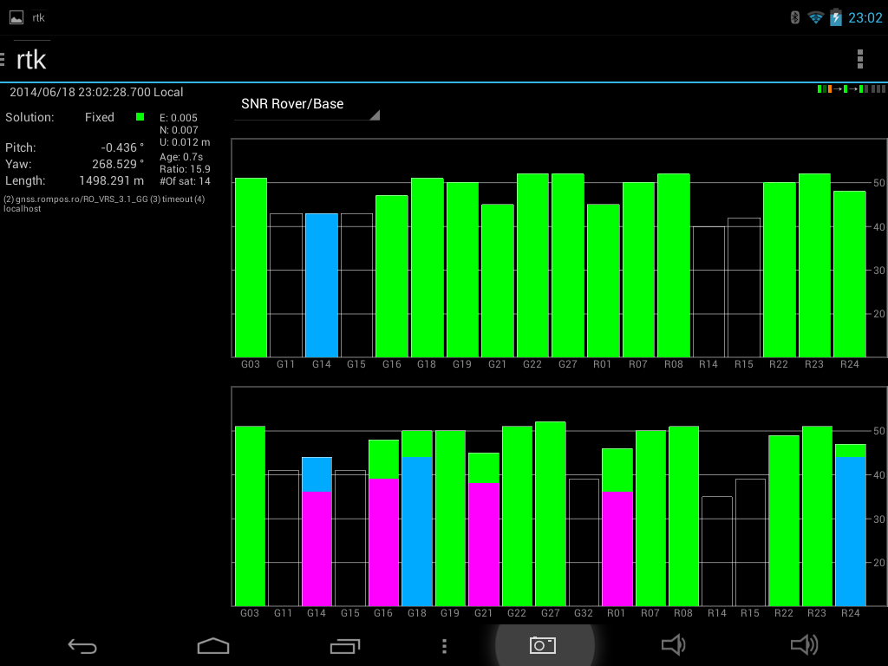Open the picture notification in status bar
Image resolution: width=888 pixels, height=666 pixels.
(16, 17)
